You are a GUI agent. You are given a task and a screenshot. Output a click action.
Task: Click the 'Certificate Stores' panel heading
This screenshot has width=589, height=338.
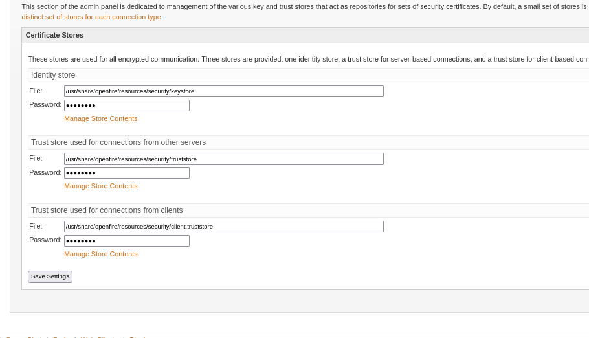click(x=54, y=36)
